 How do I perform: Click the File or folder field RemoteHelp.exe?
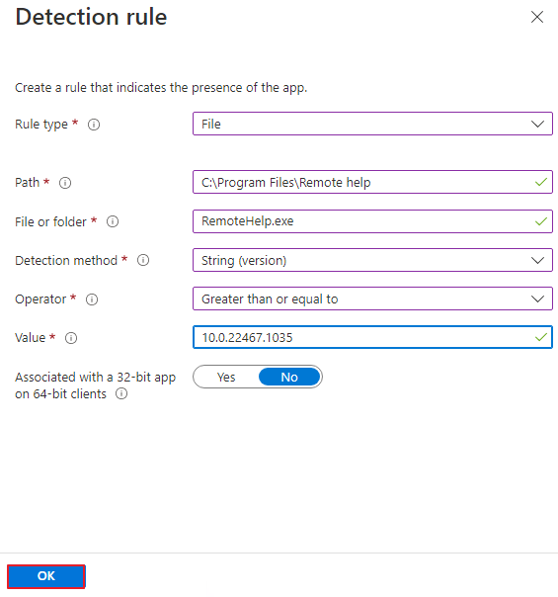[x=372, y=221]
